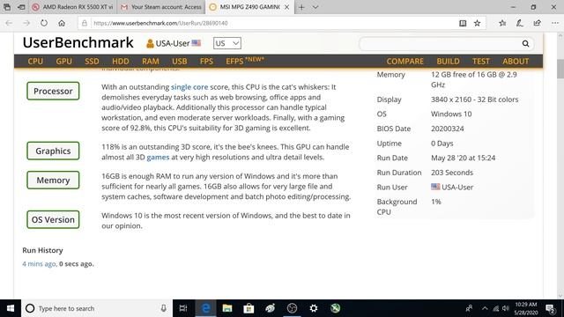
Task: Open the volume control tray icon
Action: (506, 308)
